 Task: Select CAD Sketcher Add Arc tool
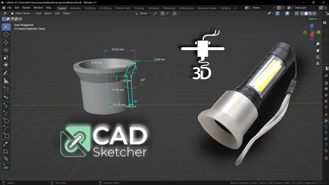click(x=6, y=128)
